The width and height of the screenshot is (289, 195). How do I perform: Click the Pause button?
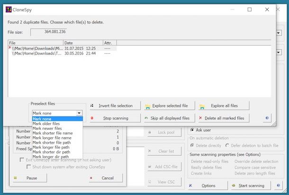[30, 178]
